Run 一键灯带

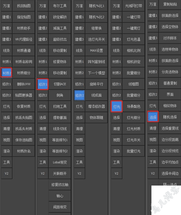(x=133, y=17)
